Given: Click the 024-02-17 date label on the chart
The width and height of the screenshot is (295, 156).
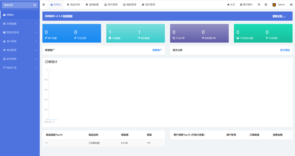Looking at the screenshot, I should tap(50, 122).
